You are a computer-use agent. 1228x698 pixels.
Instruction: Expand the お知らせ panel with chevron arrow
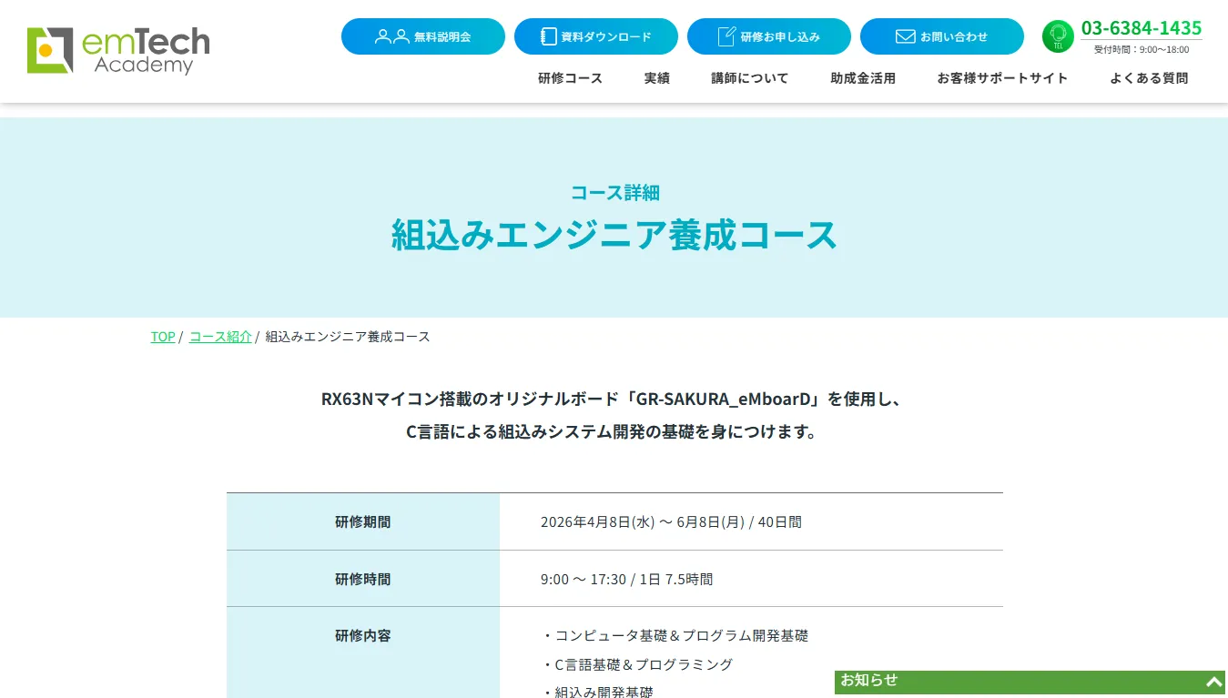click(x=1213, y=682)
